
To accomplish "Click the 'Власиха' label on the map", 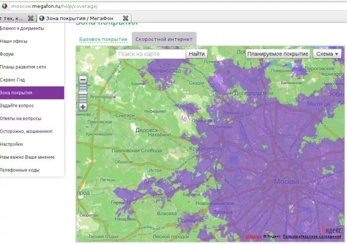I will (167, 213).
